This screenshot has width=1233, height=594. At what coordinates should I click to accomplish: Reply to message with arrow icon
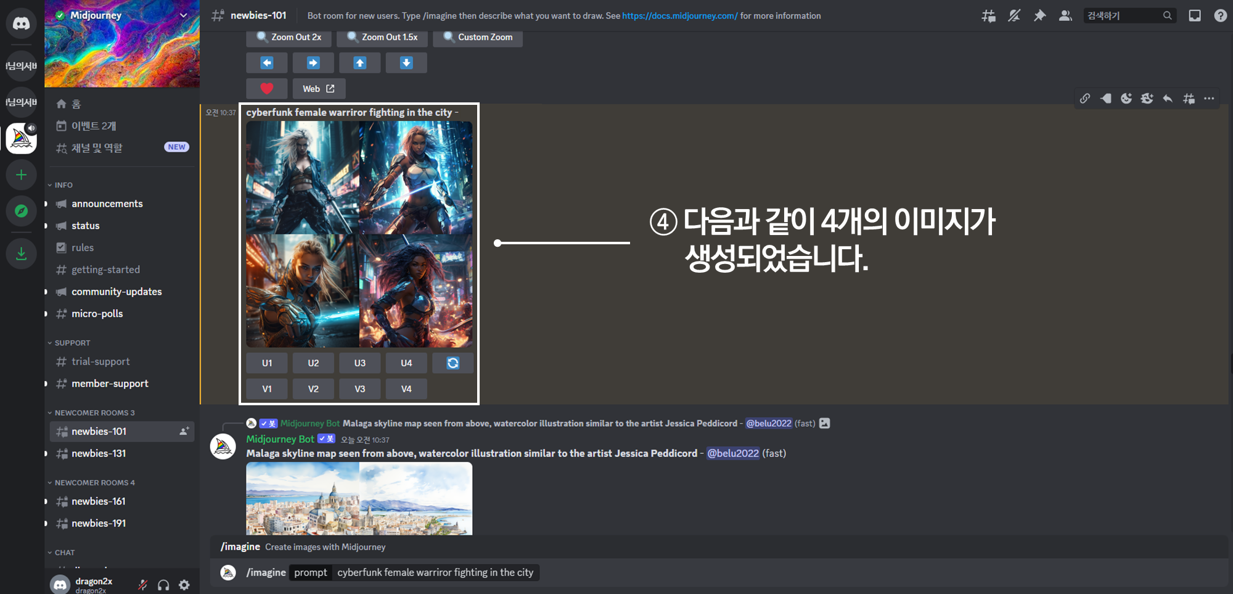(1168, 98)
